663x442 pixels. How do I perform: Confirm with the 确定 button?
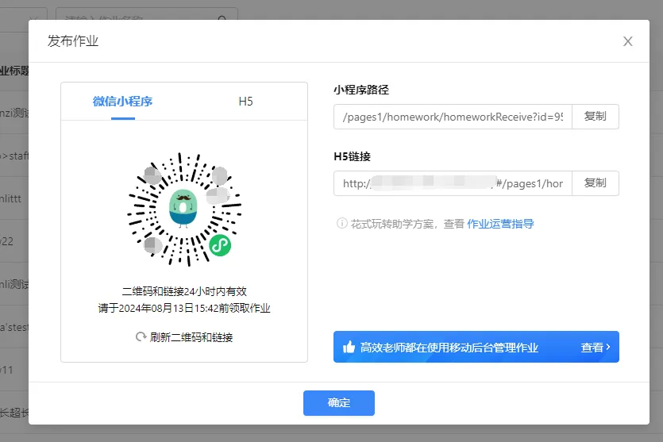pyautogui.click(x=338, y=403)
